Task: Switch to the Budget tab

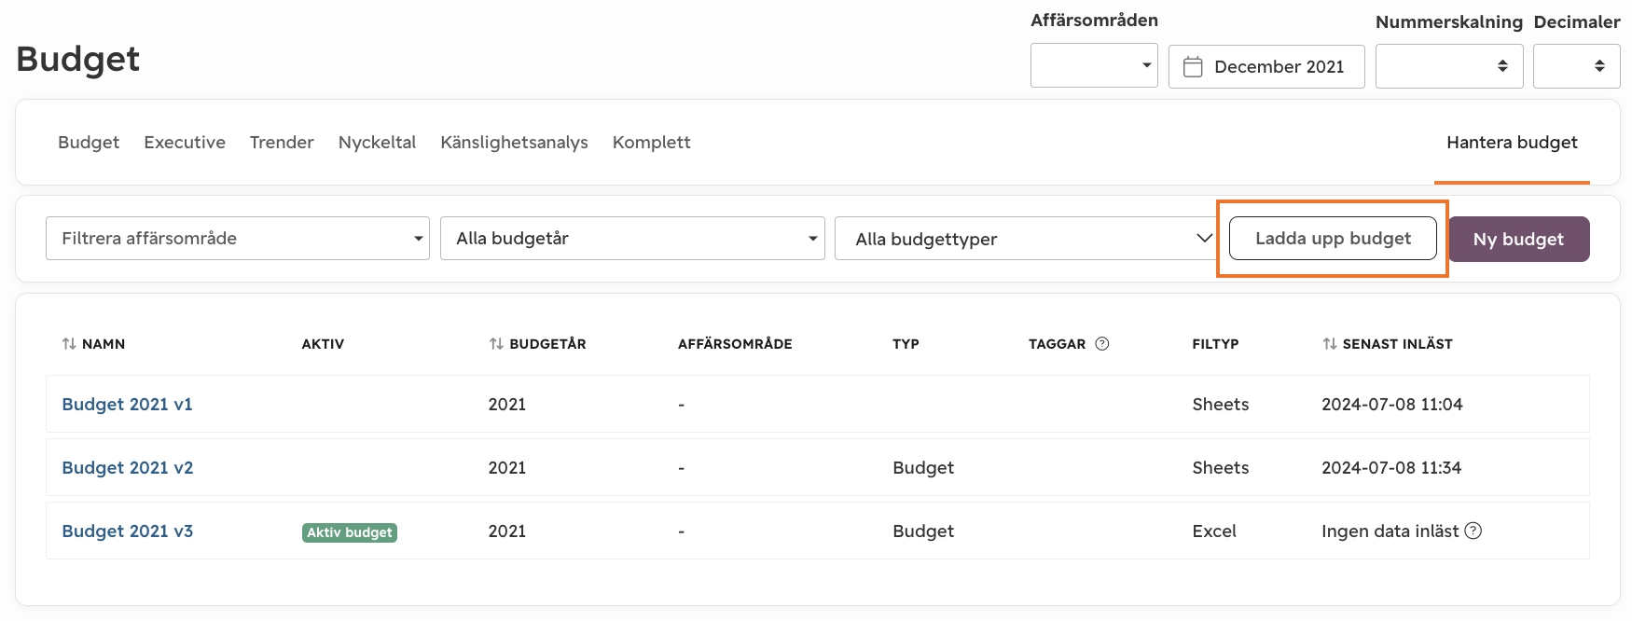Action: tap(89, 143)
